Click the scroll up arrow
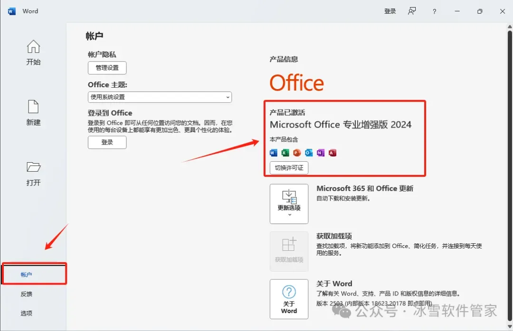This screenshot has width=513, height=331. (510, 27)
